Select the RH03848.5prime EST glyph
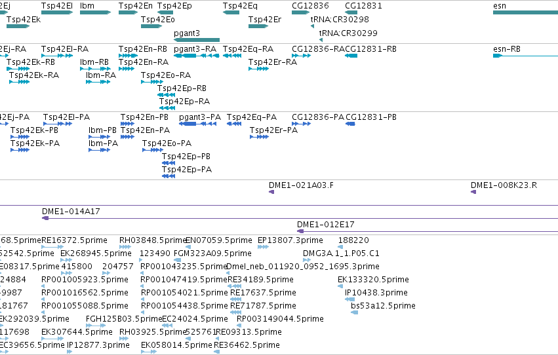The height and width of the screenshot is (355, 558). (125, 247)
